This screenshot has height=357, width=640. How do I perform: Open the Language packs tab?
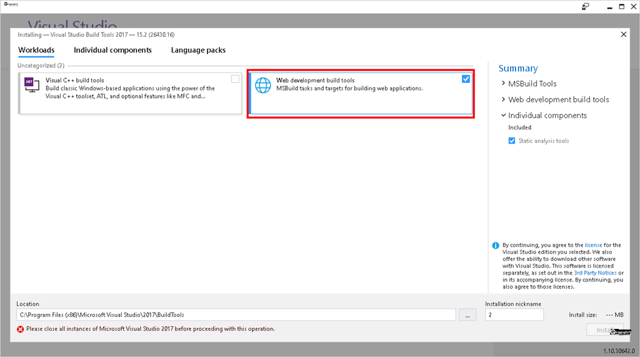point(198,50)
